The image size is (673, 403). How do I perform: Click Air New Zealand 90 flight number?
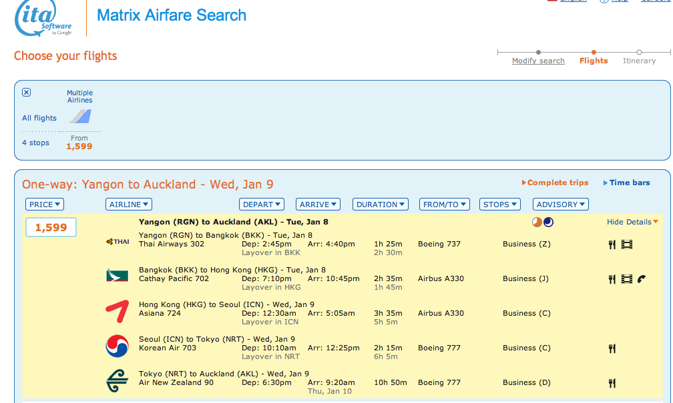pyautogui.click(x=176, y=383)
